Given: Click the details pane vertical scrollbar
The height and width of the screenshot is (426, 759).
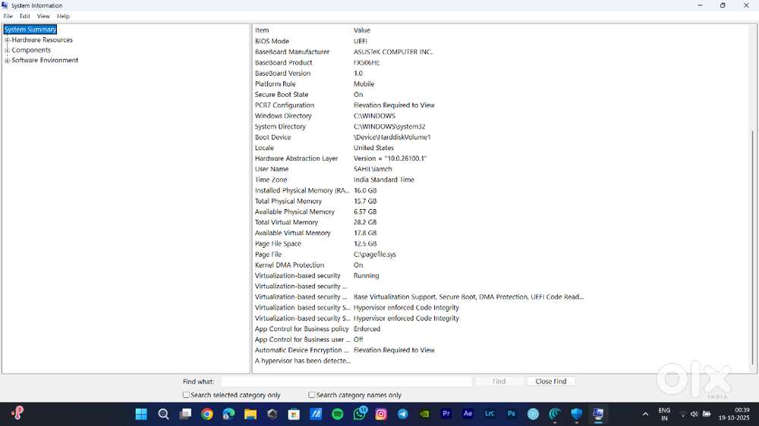Looking at the screenshot, I should (x=752, y=227).
